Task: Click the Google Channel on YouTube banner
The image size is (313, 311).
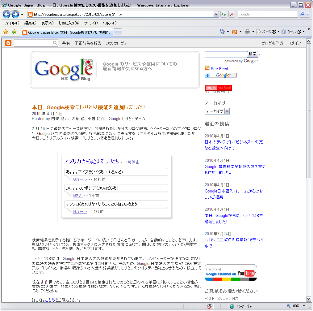Action: [231, 273]
